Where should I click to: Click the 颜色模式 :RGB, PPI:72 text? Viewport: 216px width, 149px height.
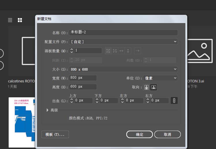[88, 118]
